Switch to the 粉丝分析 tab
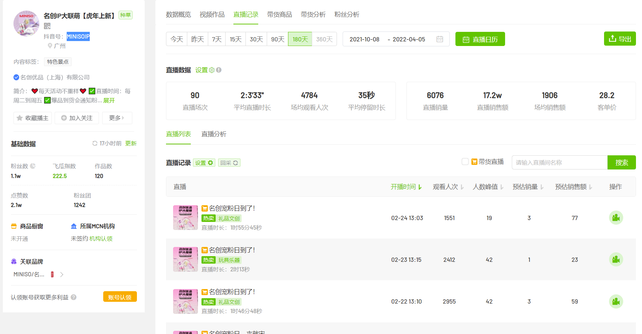Screen dimensions: 642x334 pyautogui.click(x=347, y=15)
